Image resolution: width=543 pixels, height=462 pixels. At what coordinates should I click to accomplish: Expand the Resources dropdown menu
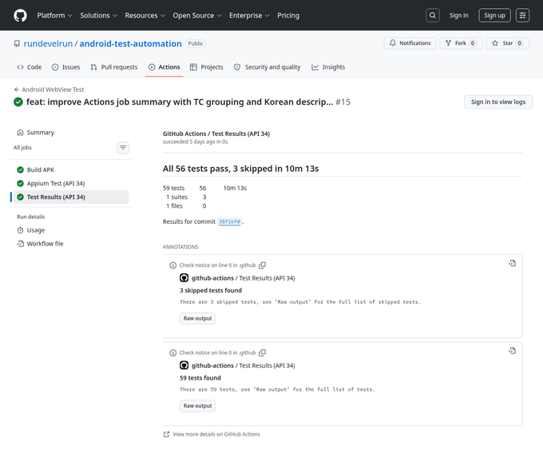(145, 15)
